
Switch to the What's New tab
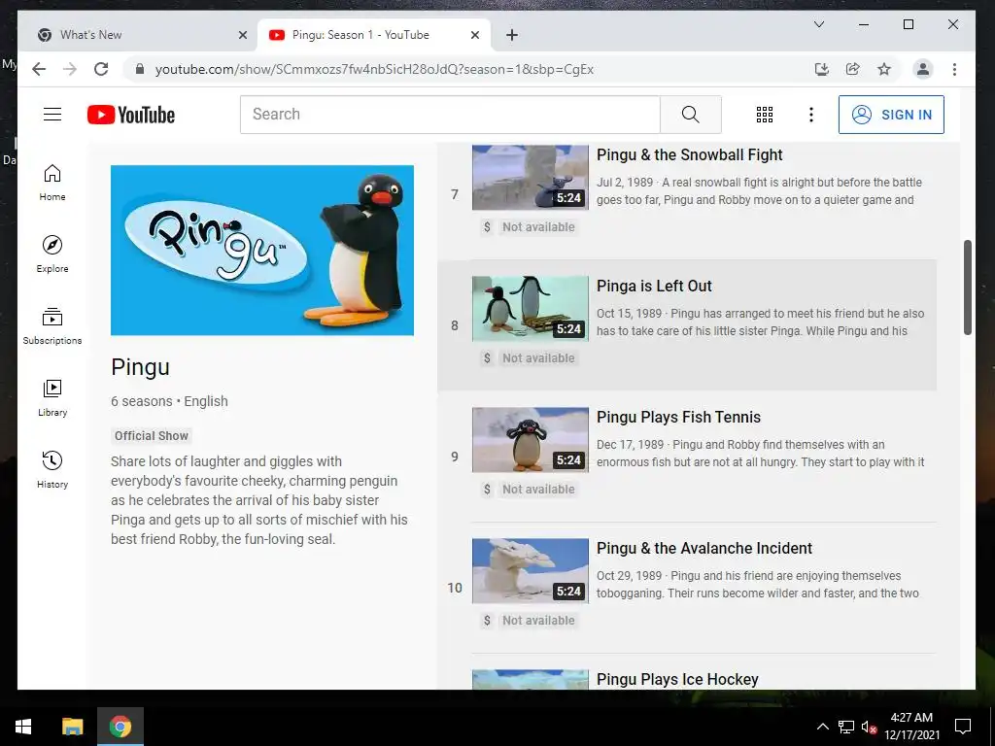pos(138,35)
